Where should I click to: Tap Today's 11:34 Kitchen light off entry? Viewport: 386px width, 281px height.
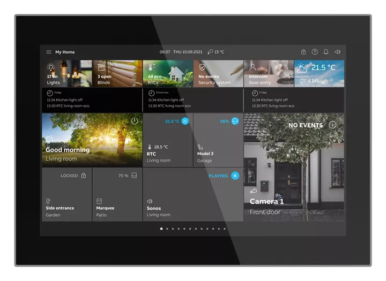(x=65, y=100)
